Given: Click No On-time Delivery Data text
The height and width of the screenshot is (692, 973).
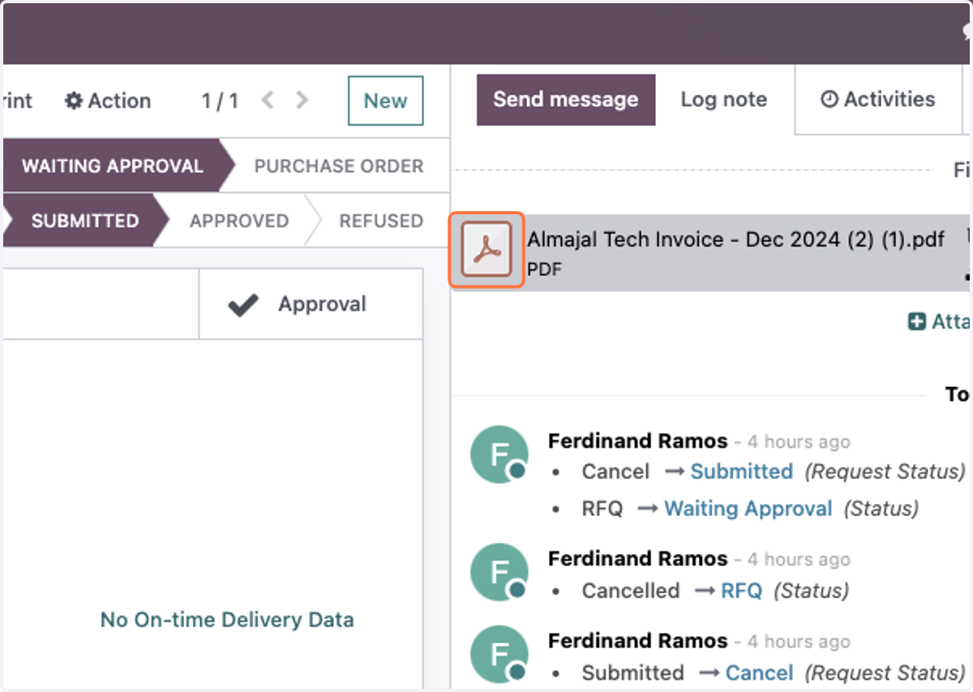Looking at the screenshot, I should click(227, 620).
